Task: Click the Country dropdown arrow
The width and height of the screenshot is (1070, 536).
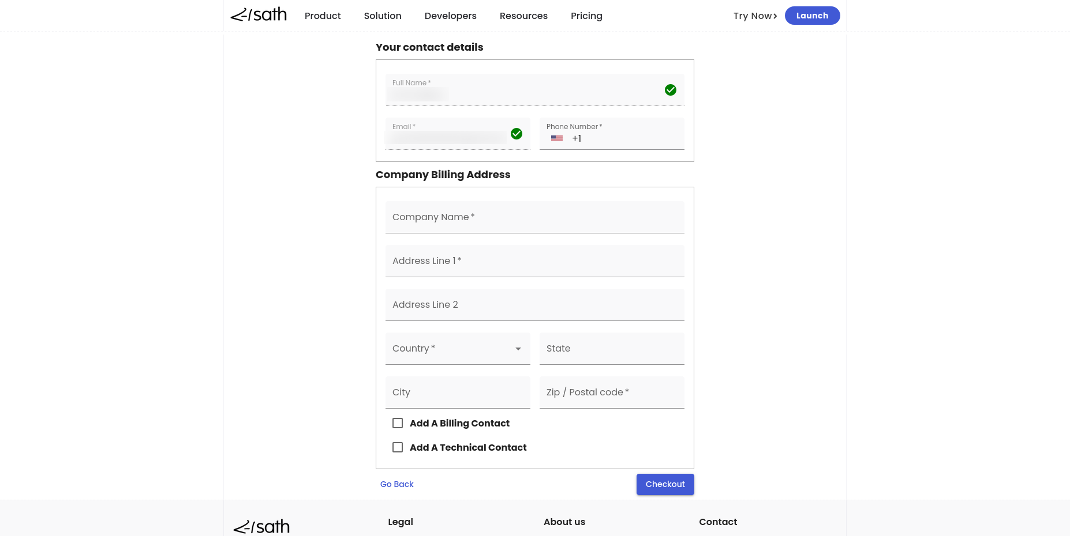Action: tap(518, 349)
